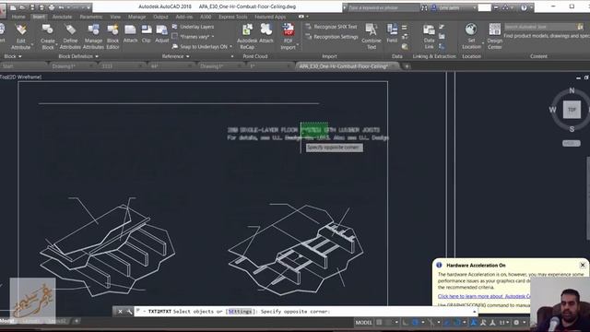
Task: Switch MODEL space button in status bar
Action: tap(363, 322)
